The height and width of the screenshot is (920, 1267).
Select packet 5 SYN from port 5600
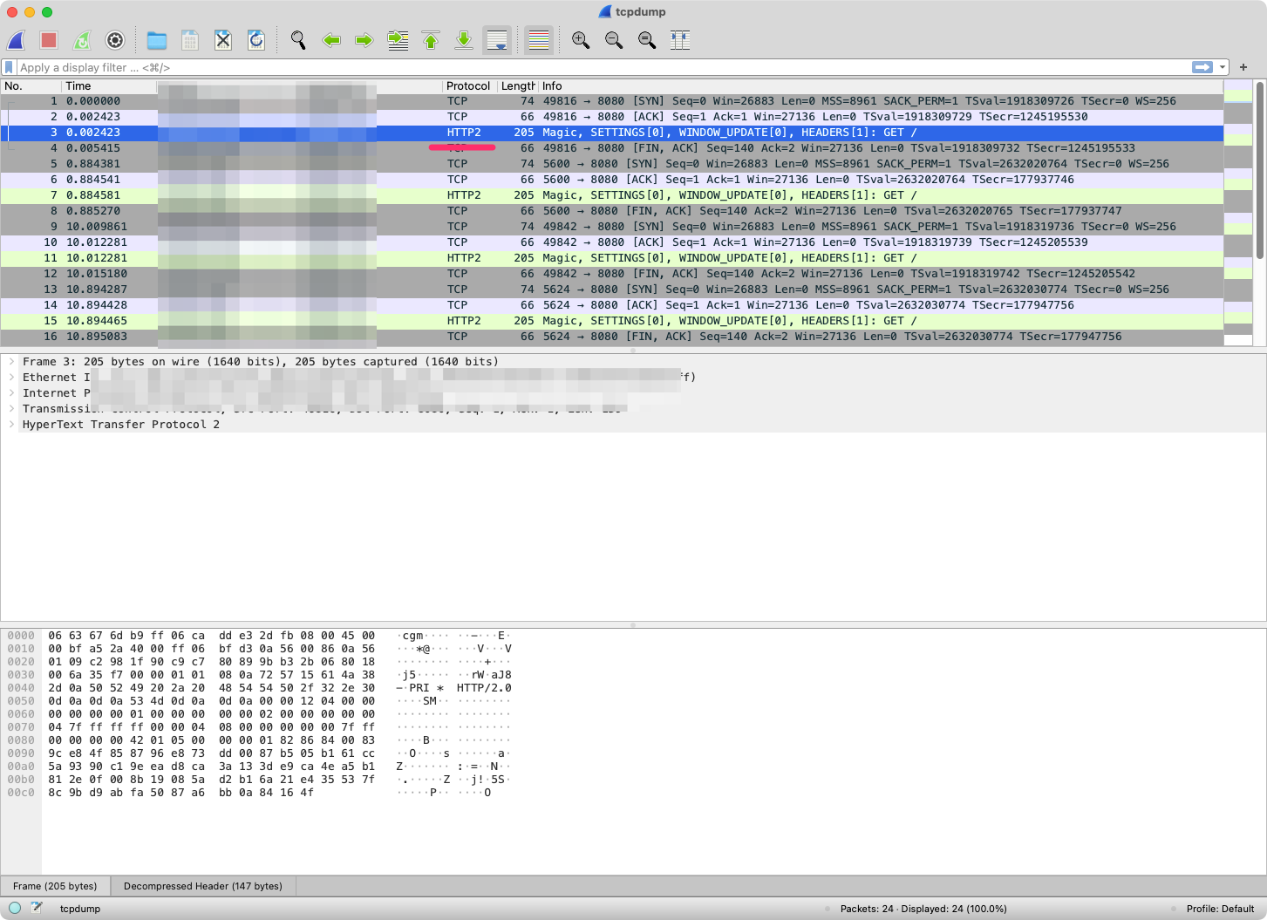(x=612, y=164)
